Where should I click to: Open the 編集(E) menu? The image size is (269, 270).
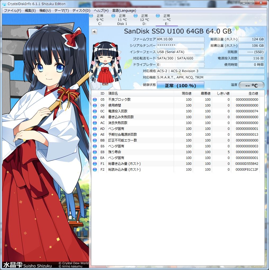pyautogui.click(x=30, y=11)
